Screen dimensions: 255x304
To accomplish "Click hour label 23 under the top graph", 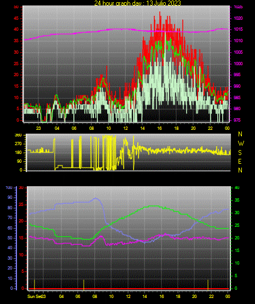I will click(x=38, y=128).
